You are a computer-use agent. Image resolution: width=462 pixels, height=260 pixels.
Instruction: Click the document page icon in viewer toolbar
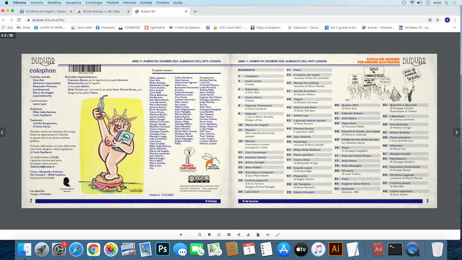coord(258,235)
